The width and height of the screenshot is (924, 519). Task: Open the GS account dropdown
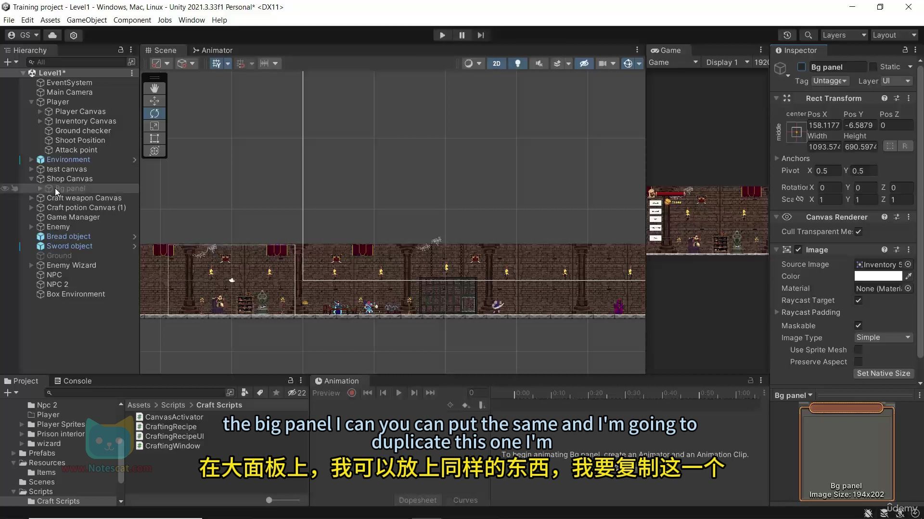[x=23, y=35]
